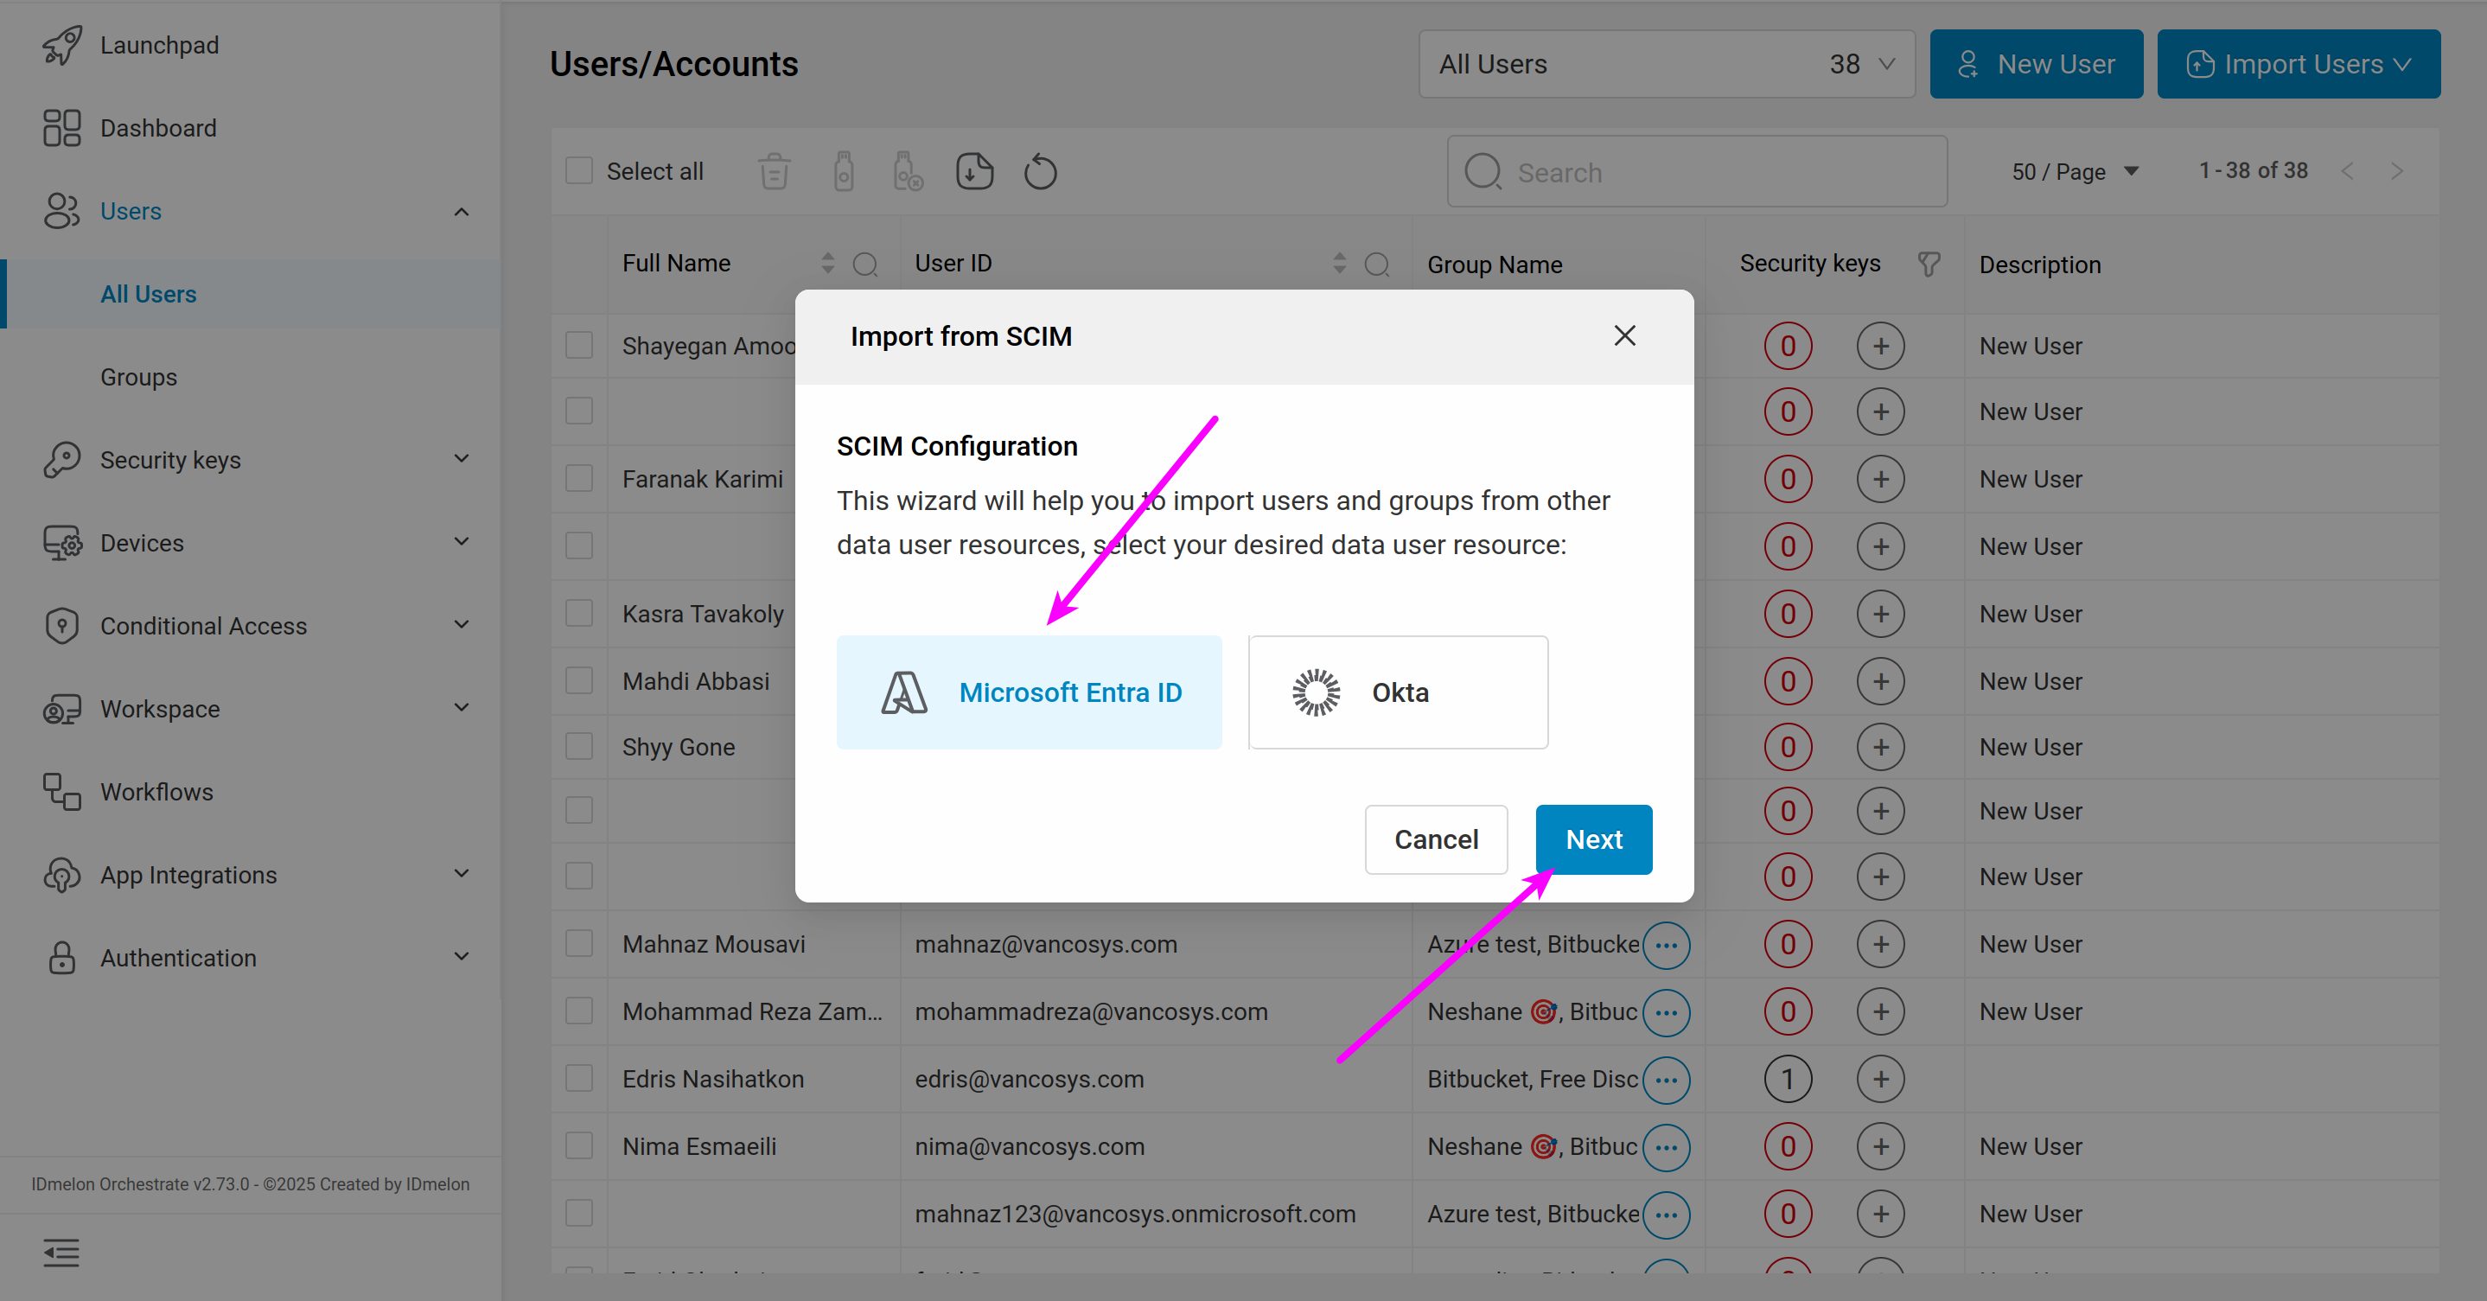Image resolution: width=2487 pixels, height=1301 pixels.
Task: Open the 50 / Page dropdown
Action: coord(2076,172)
